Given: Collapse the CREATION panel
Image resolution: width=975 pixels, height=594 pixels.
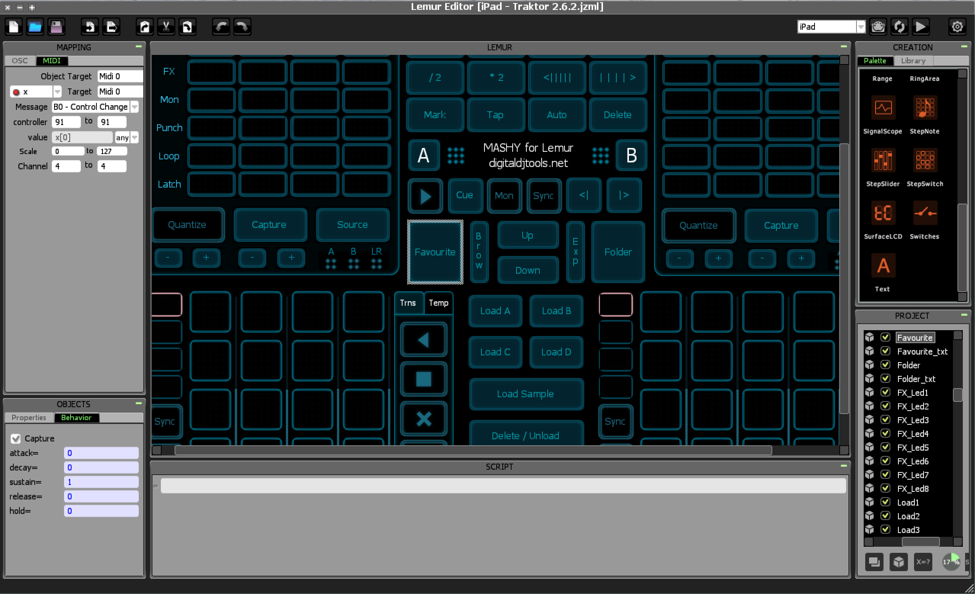Looking at the screenshot, I should 964,47.
